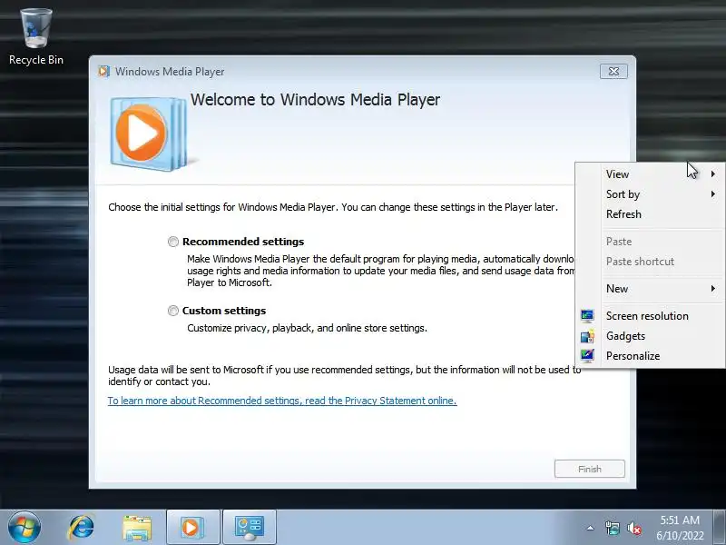Image resolution: width=726 pixels, height=545 pixels.
Task: Click the muted volume tray icon
Action: [x=633, y=528]
